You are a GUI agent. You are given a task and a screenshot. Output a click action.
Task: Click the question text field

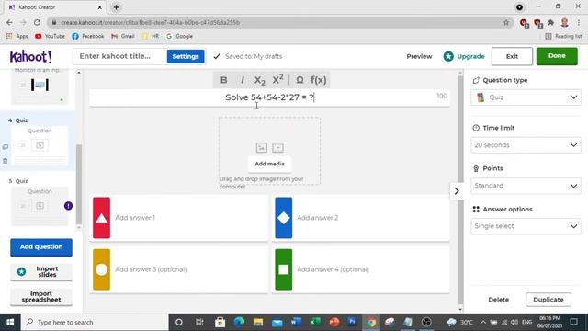pyautogui.click(x=269, y=97)
